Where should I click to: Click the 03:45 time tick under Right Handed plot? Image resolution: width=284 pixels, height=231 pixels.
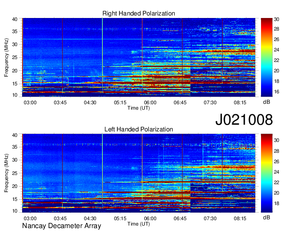(60, 103)
